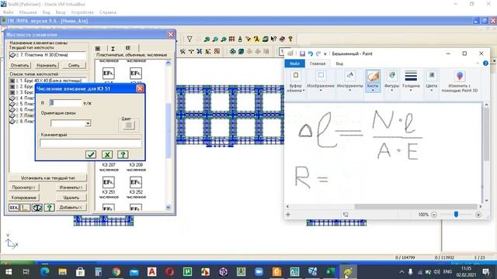
Task: Click the save icon in Paint title bar
Action: tap(302, 53)
